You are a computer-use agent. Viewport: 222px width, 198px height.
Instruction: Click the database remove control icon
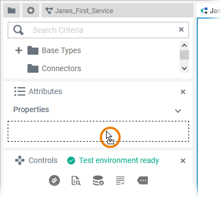point(98,180)
